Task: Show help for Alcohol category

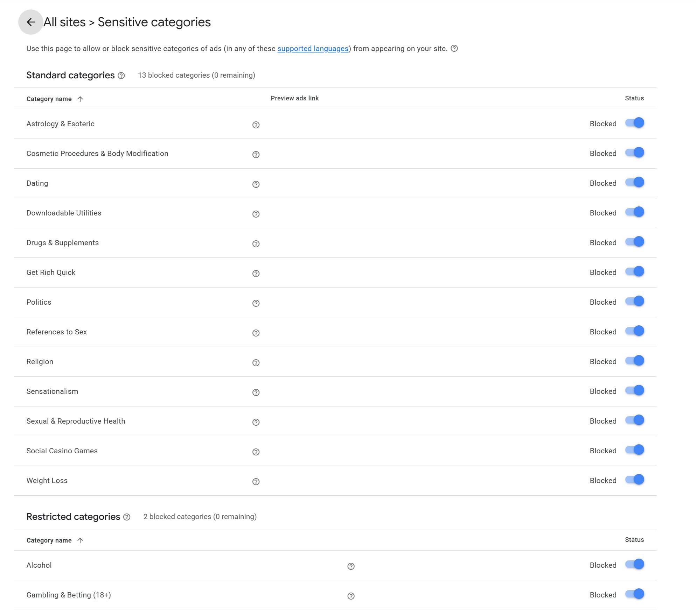Action: [351, 566]
